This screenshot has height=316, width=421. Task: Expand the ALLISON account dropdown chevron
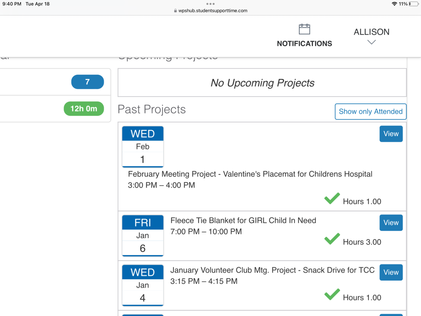point(371,42)
